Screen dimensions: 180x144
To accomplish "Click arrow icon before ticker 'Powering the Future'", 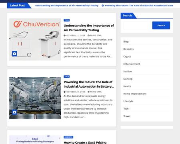I will (x=103, y=6).
